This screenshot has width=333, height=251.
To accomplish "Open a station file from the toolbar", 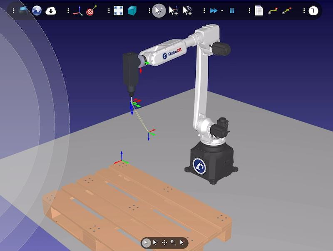I will (x=23, y=11).
